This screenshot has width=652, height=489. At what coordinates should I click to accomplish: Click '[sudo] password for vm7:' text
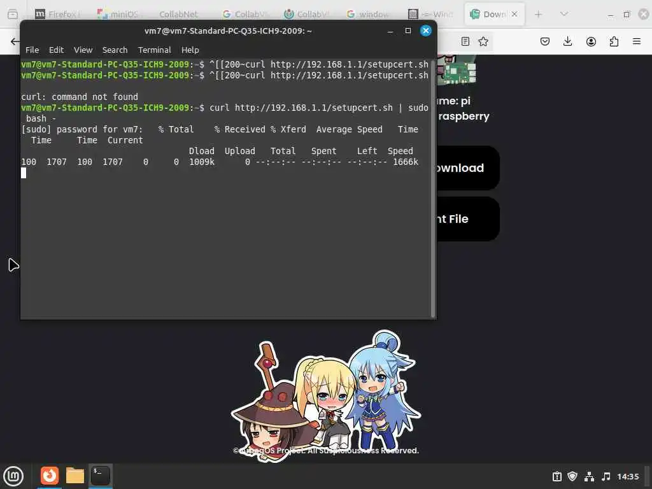(x=82, y=129)
